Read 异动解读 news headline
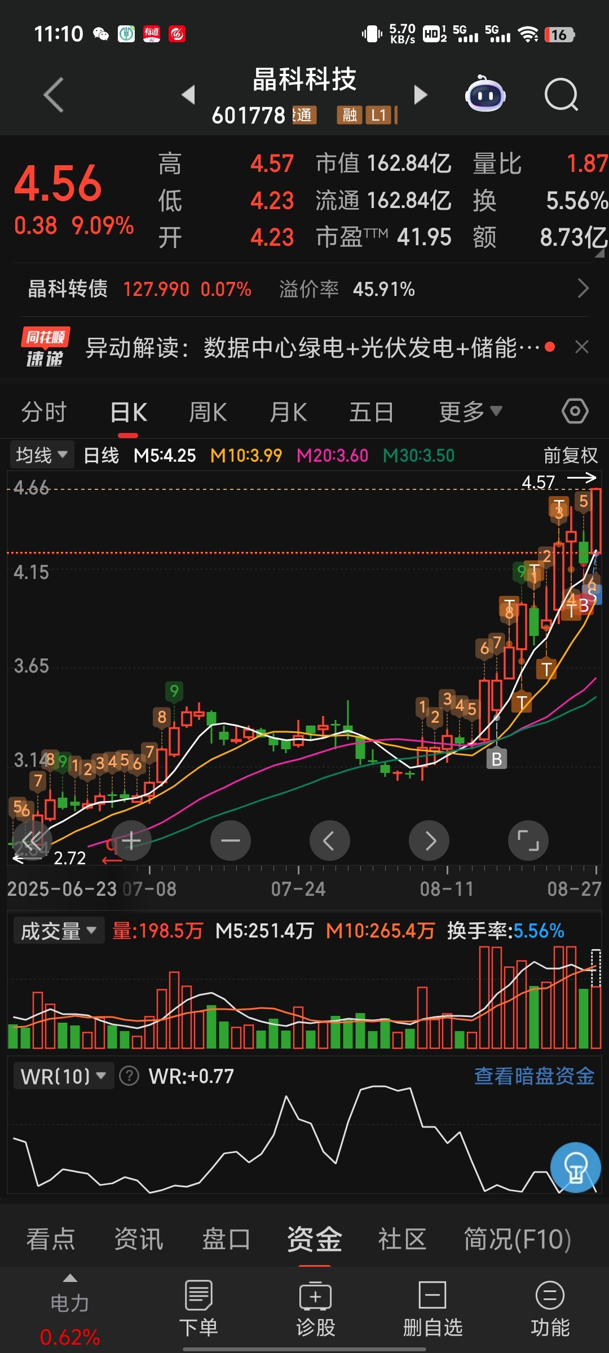 pos(312,347)
